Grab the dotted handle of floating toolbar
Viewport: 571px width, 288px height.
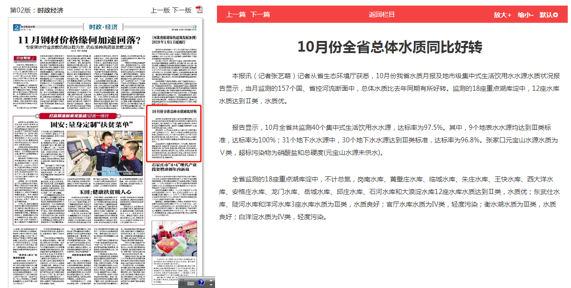pos(182,282)
